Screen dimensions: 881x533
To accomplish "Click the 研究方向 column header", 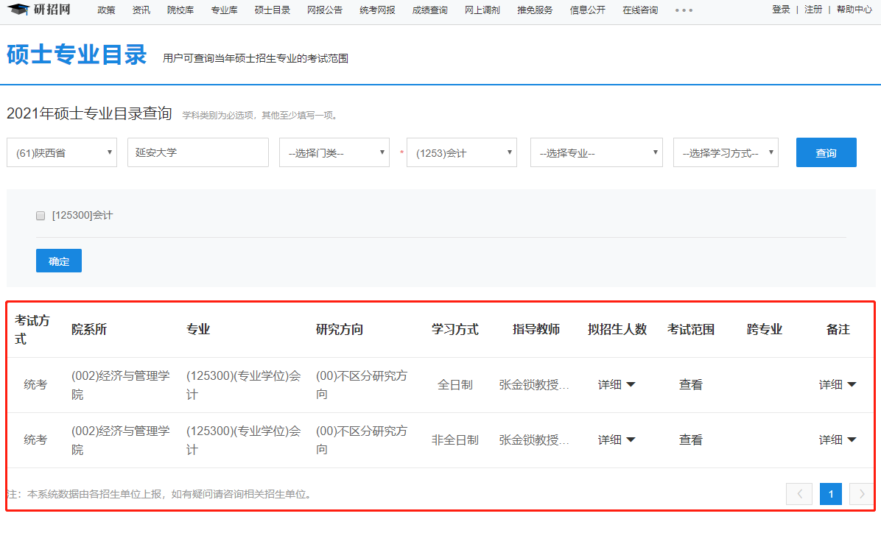I will (x=340, y=330).
